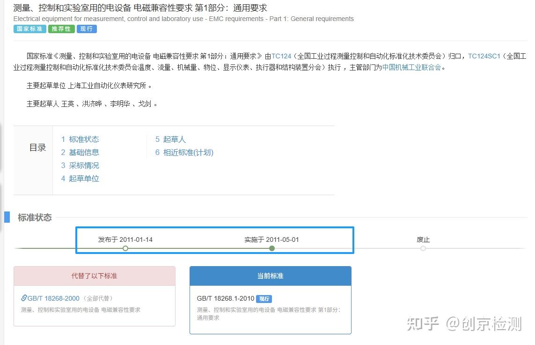Click the 国家标准 blue badge
Viewport: 535px width, 345px height.
point(29,28)
